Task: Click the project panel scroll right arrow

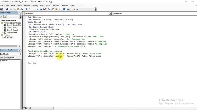Action: coord(20,46)
